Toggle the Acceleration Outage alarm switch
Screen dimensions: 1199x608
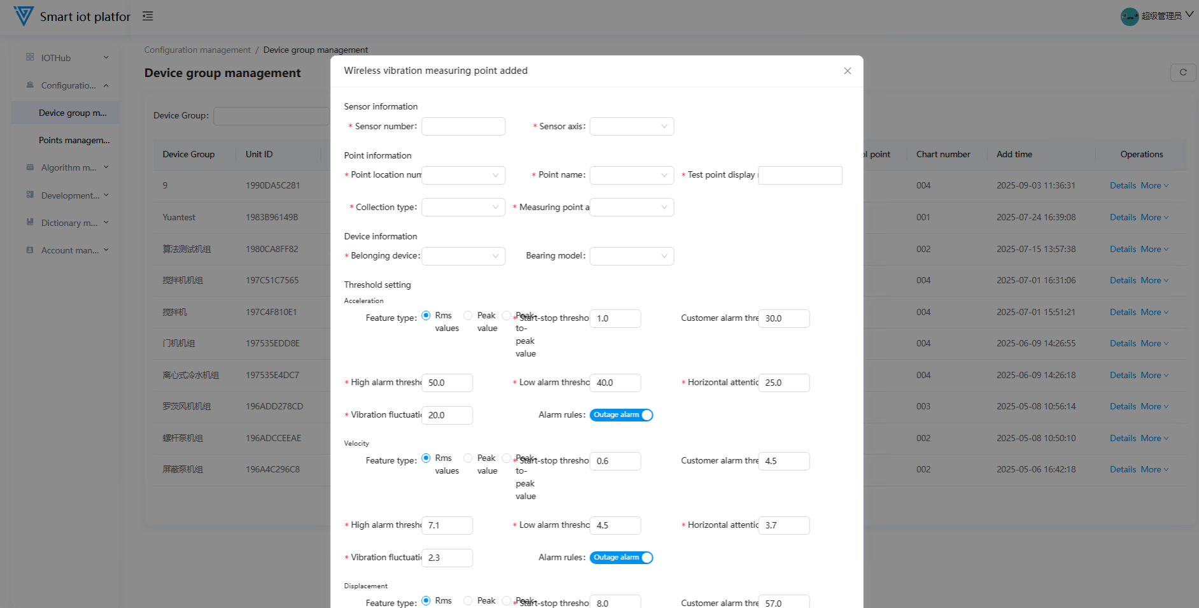(x=621, y=415)
